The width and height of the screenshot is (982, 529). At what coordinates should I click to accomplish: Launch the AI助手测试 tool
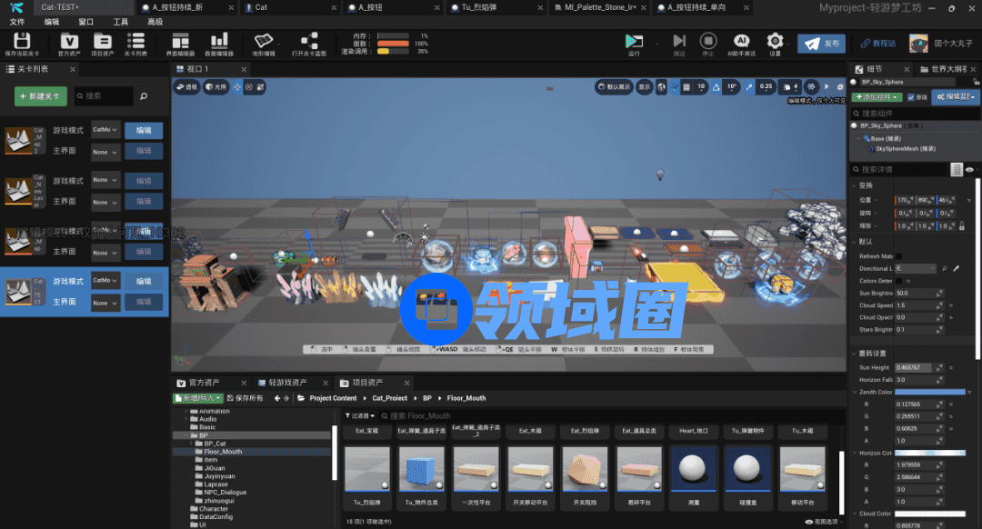click(742, 42)
